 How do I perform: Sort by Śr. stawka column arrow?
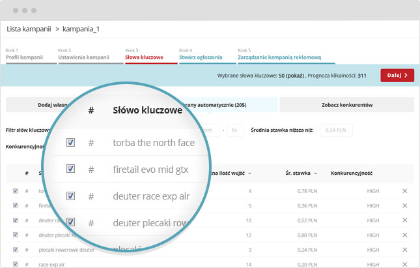click(316, 173)
